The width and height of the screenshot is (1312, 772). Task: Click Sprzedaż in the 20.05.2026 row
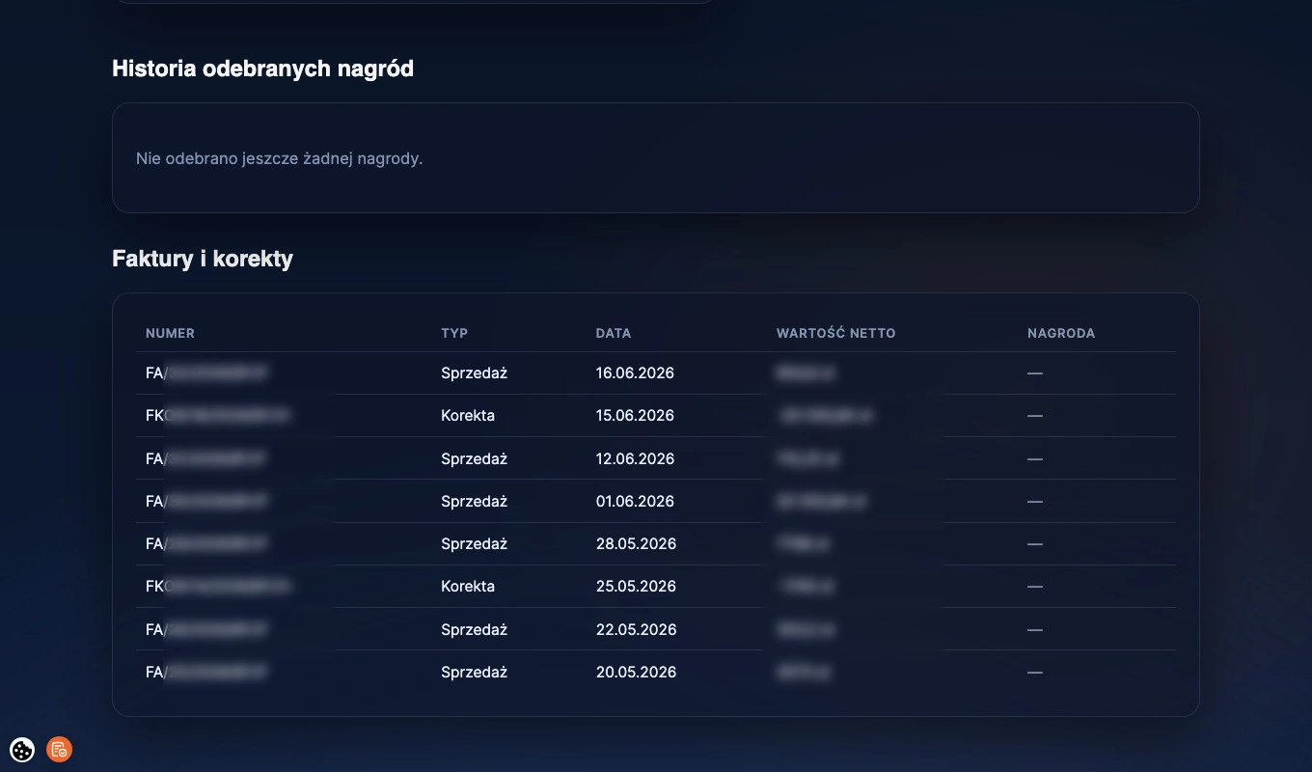point(474,672)
